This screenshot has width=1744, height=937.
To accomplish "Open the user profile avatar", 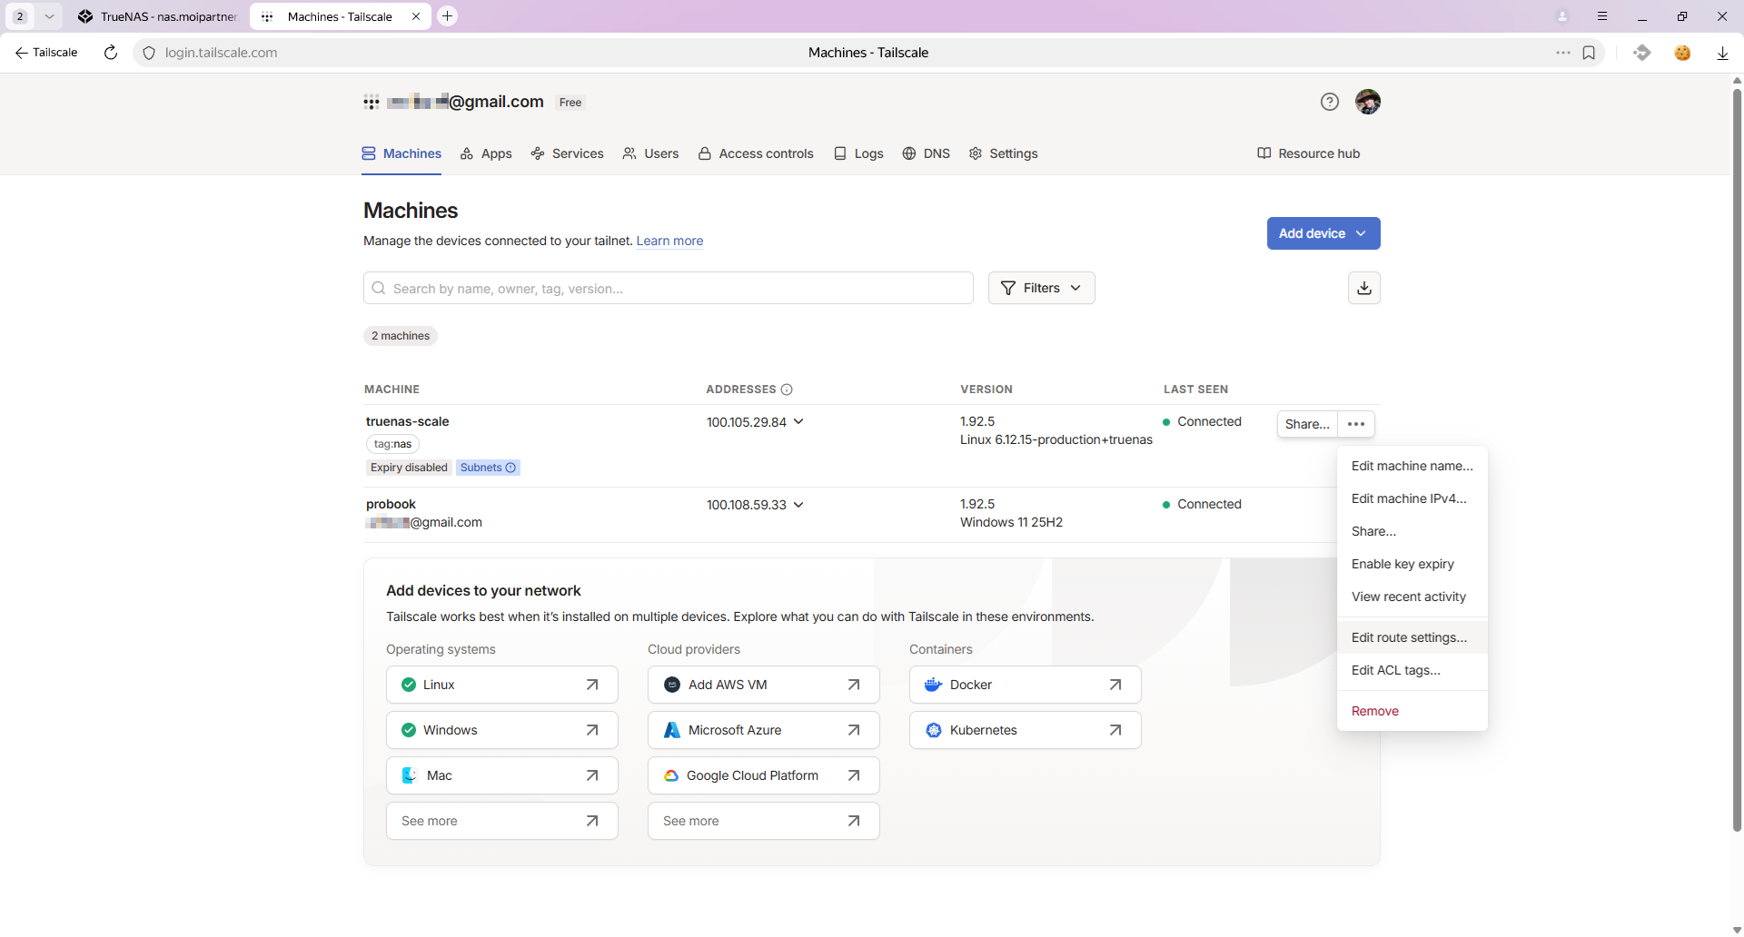I will tap(1367, 102).
